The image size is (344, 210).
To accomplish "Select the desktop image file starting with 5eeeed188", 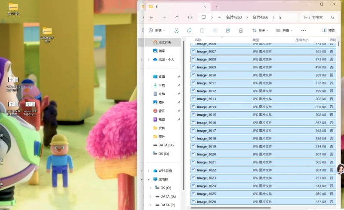I will [x=30, y=109].
